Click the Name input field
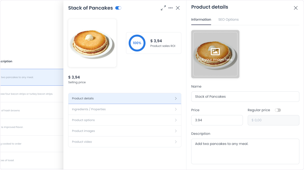Viewport: 304px width, 170px height. [x=245, y=97]
